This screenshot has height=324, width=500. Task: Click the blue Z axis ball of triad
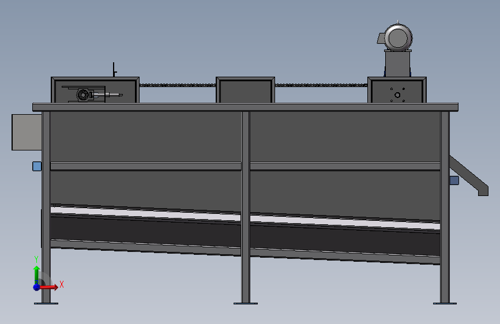[36, 287]
